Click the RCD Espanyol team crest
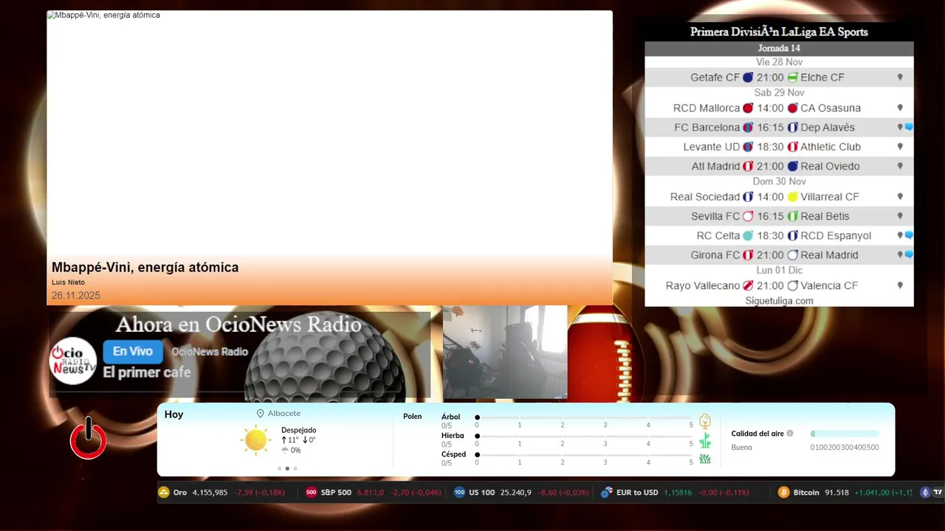The image size is (945, 531). tap(793, 236)
